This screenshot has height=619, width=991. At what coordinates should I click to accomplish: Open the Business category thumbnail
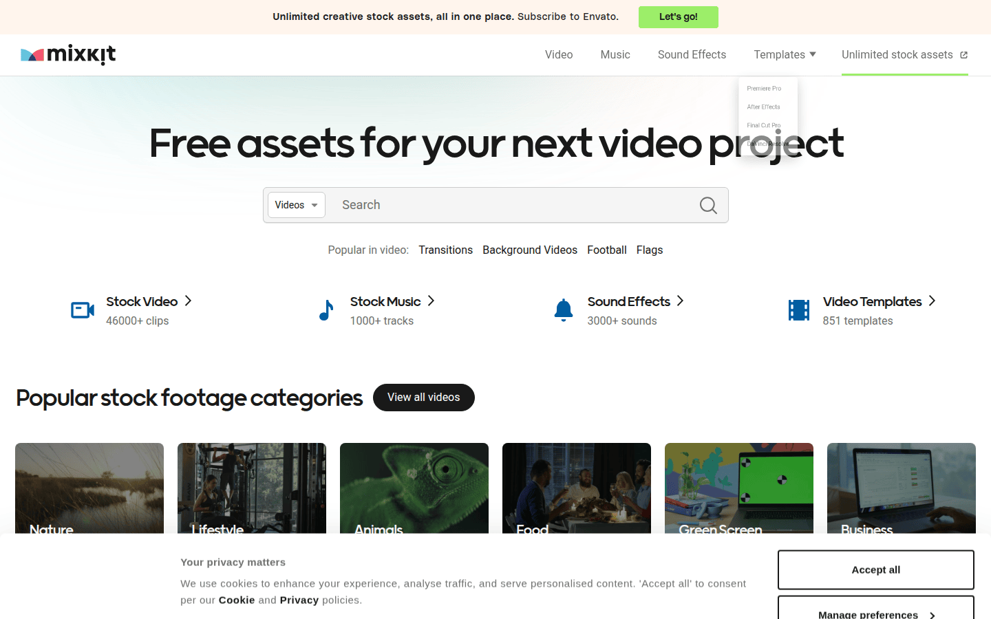pyautogui.click(x=902, y=488)
